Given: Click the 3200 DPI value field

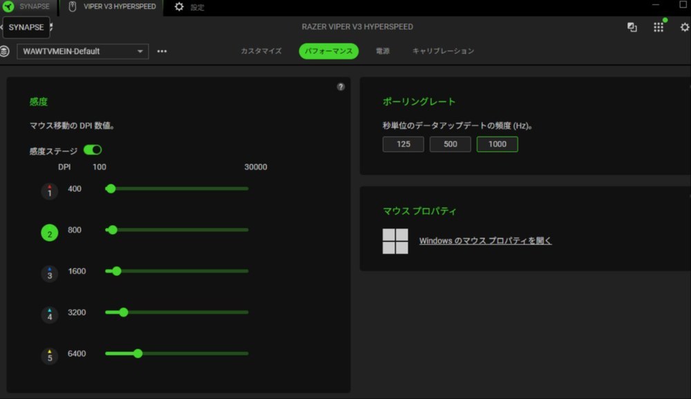Looking at the screenshot, I should tap(77, 312).
